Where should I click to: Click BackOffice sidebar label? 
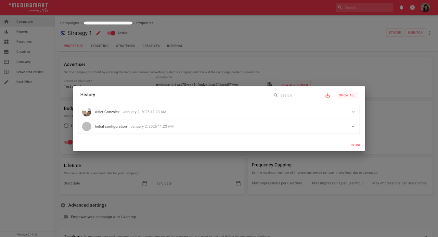click(24, 82)
